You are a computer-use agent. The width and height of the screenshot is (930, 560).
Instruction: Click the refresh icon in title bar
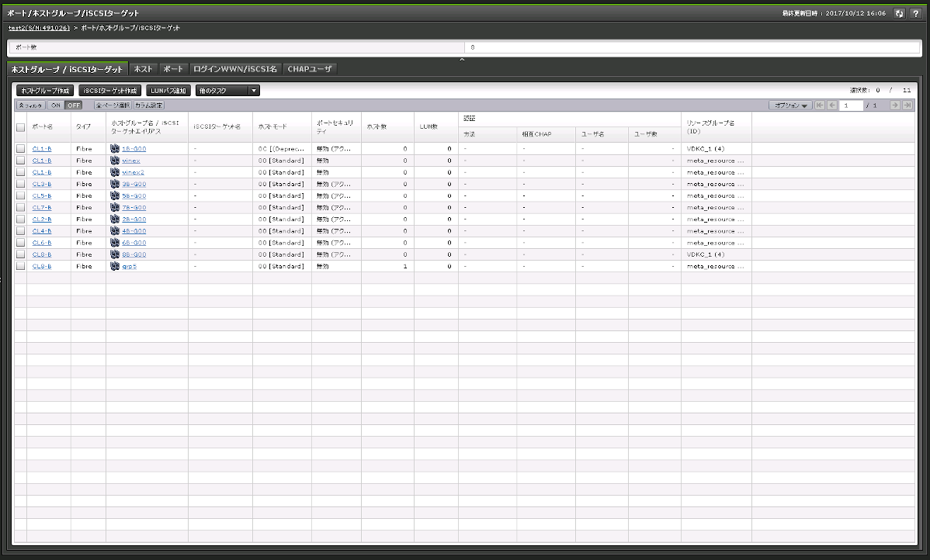(x=900, y=13)
